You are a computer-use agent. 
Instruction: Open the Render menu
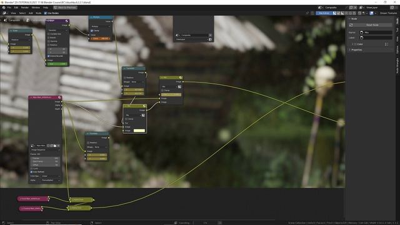coord(25,7)
